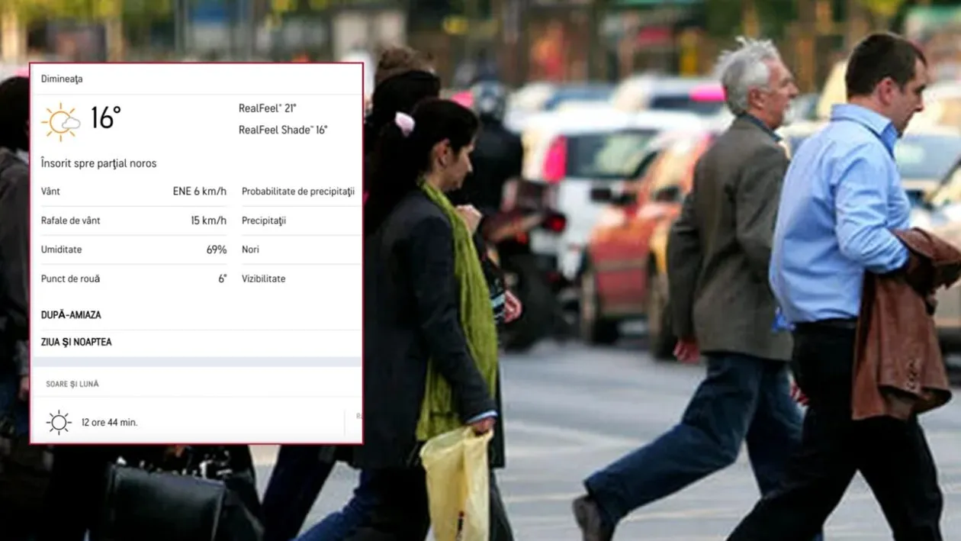Image resolution: width=961 pixels, height=541 pixels.
Task: Click the Vânt ENE 6 km/h row
Action: tap(133, 192)
